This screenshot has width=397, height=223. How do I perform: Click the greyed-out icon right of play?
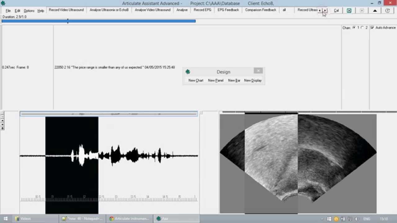click(x=362, y=11)
